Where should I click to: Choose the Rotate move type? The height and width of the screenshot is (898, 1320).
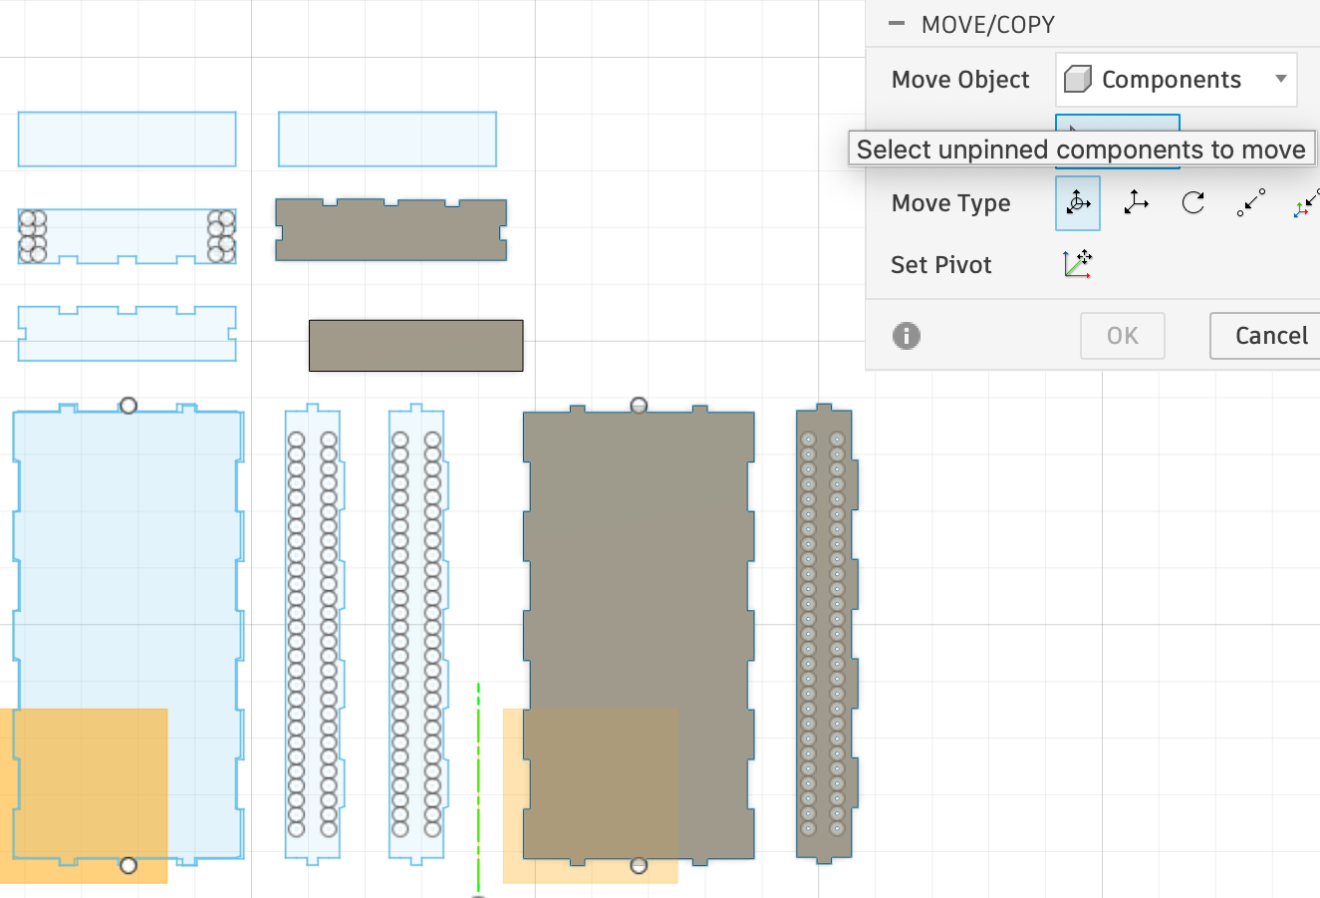(1192, 202)
